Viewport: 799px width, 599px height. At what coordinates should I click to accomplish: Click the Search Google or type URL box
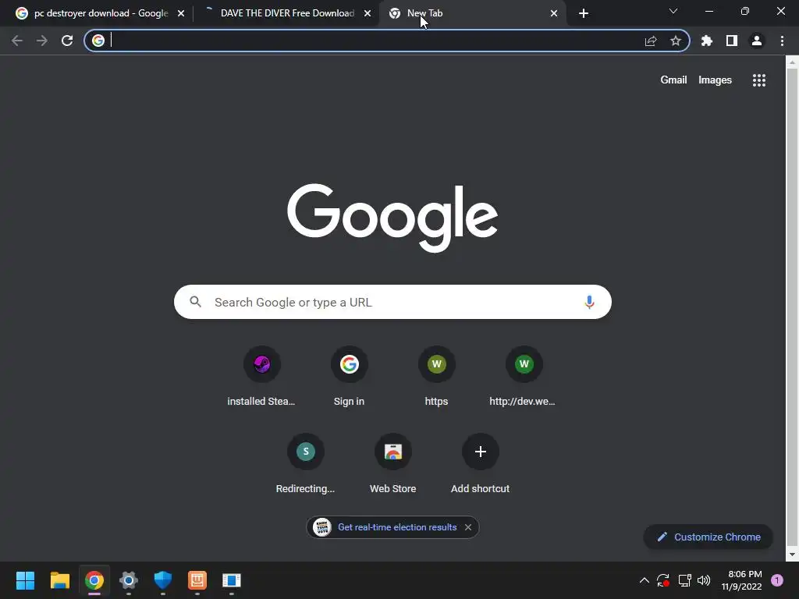[x=392, y=302]
